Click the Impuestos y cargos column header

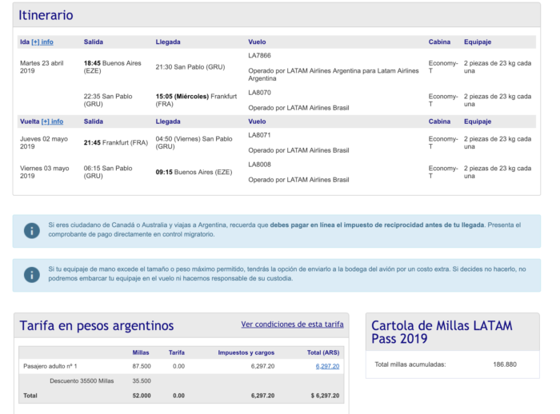[x=246, y=352]
